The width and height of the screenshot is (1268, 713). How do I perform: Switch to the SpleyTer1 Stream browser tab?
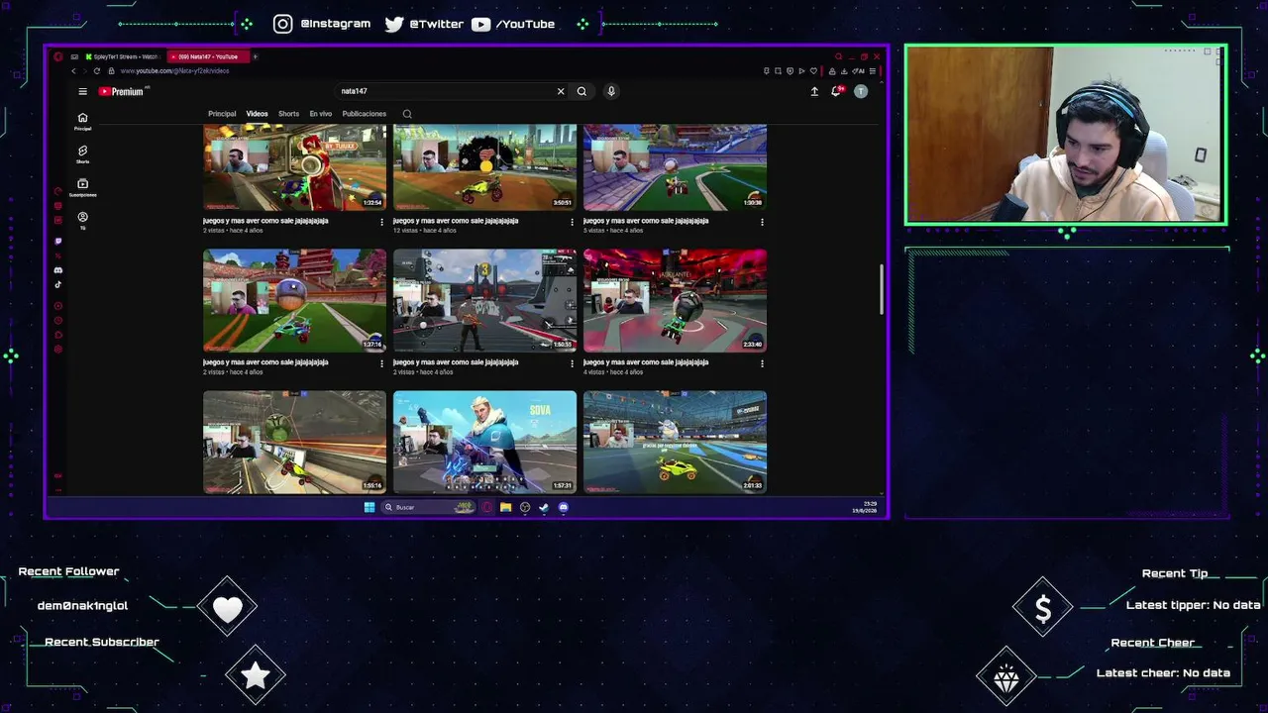point(123,56)
